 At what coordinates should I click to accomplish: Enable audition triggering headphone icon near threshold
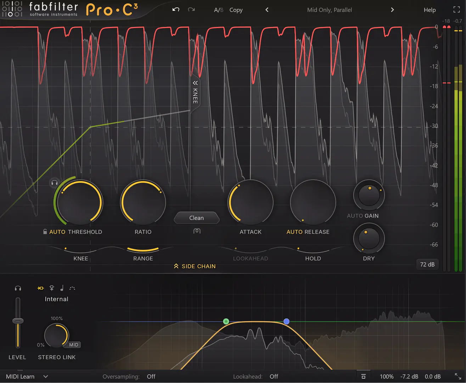[x=54, y=183]
